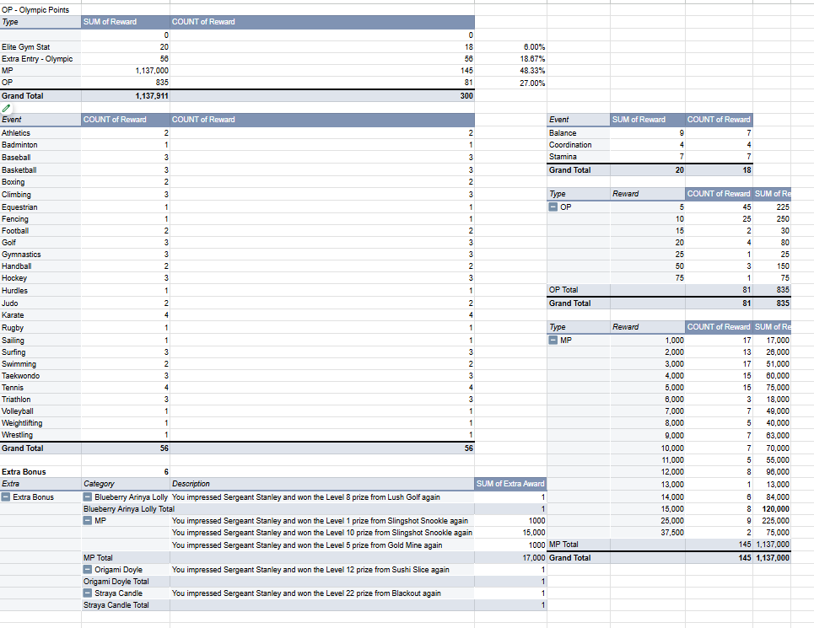
Task: Collapse the MP category under Extra Bonus
Action: pyautogui.click(x=88, y=520)
